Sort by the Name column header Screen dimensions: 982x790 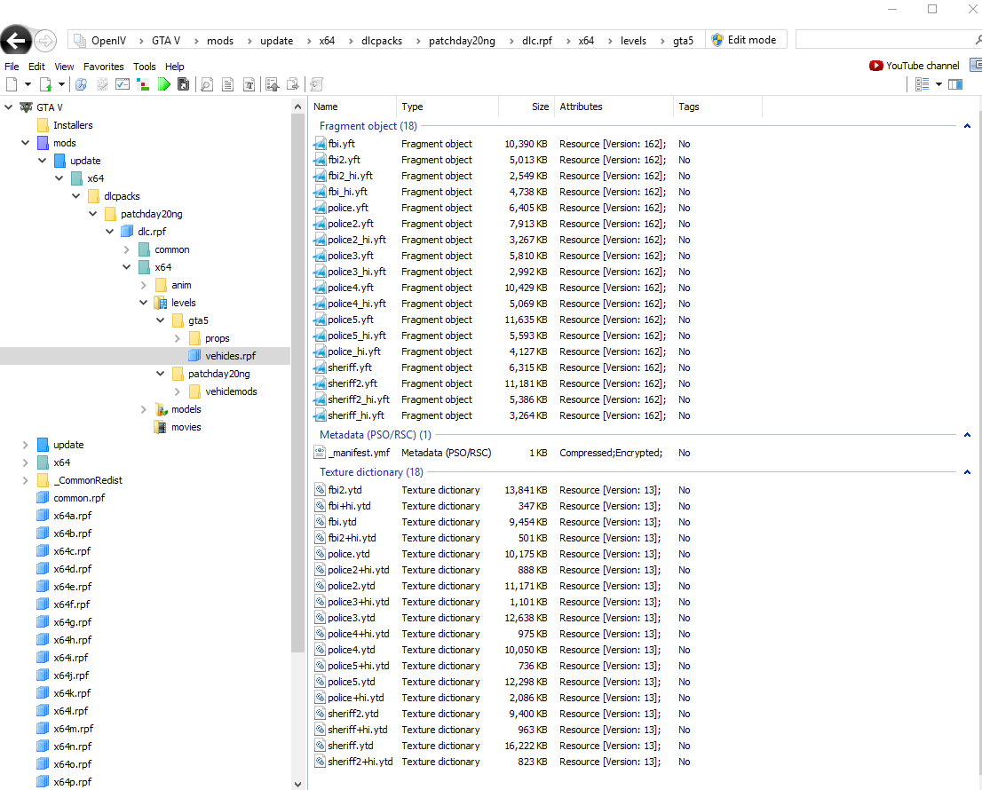352,107
